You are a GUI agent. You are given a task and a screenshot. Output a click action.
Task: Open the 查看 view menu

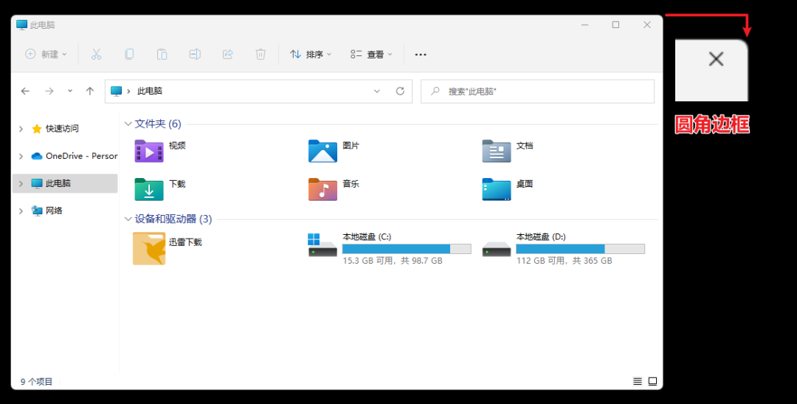(371, 54)
